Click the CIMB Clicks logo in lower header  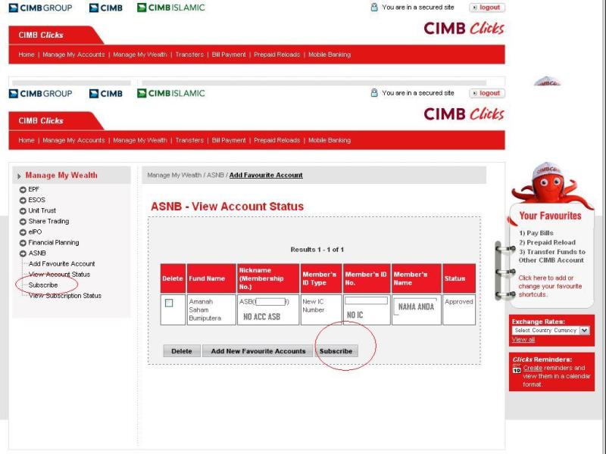coord(464,114)
